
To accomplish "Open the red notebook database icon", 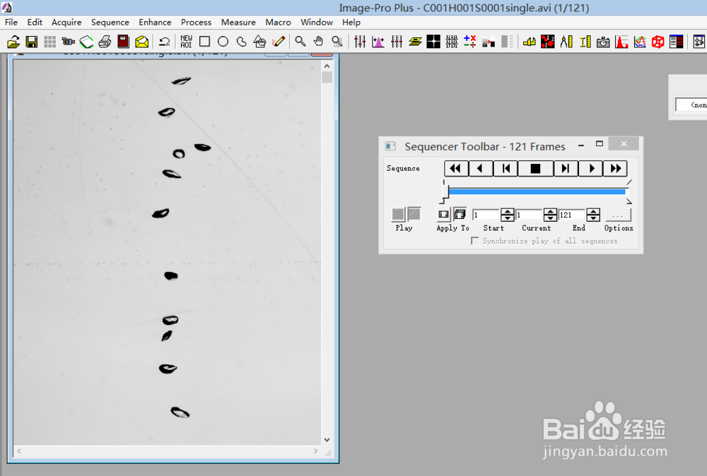I will pyautogui.click(x=123, y=42).
